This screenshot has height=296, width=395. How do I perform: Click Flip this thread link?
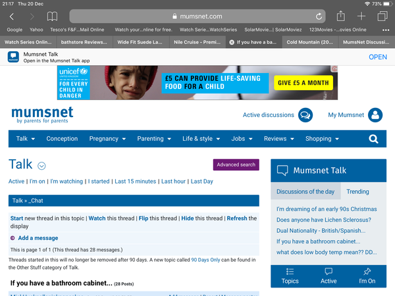144,218
